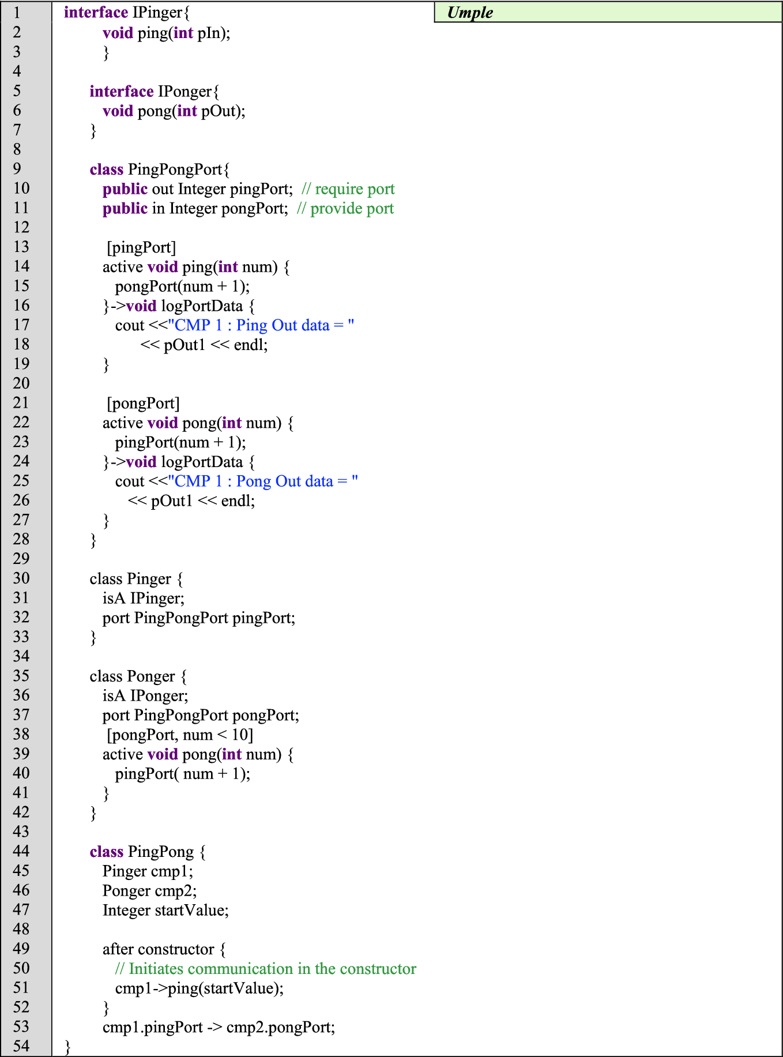Click 'void ping(int pIn);' text

(166, 33)
